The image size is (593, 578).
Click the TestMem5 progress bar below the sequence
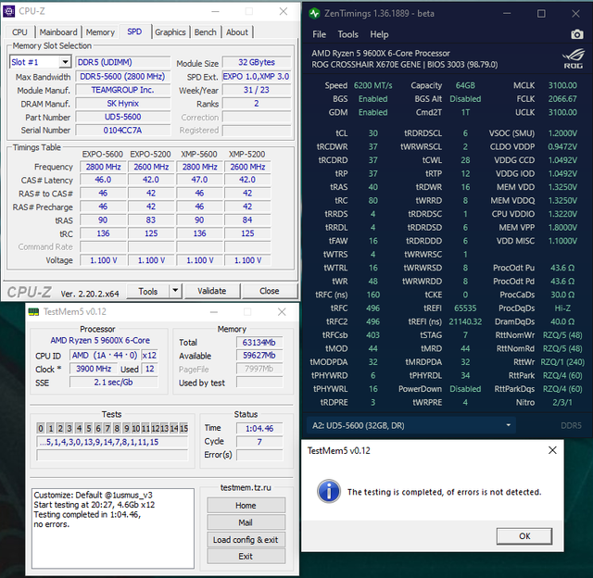tap(112, 455)
